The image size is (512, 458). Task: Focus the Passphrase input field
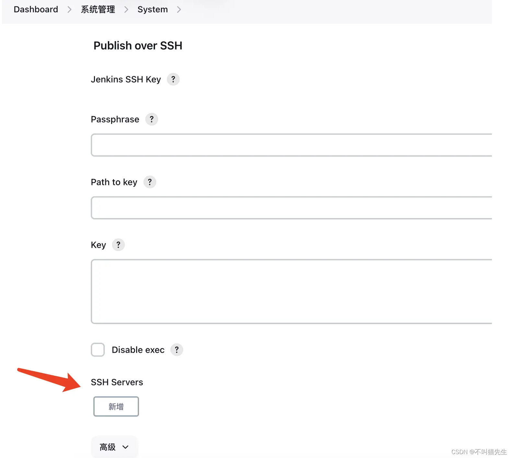click(x=291, y=145)
